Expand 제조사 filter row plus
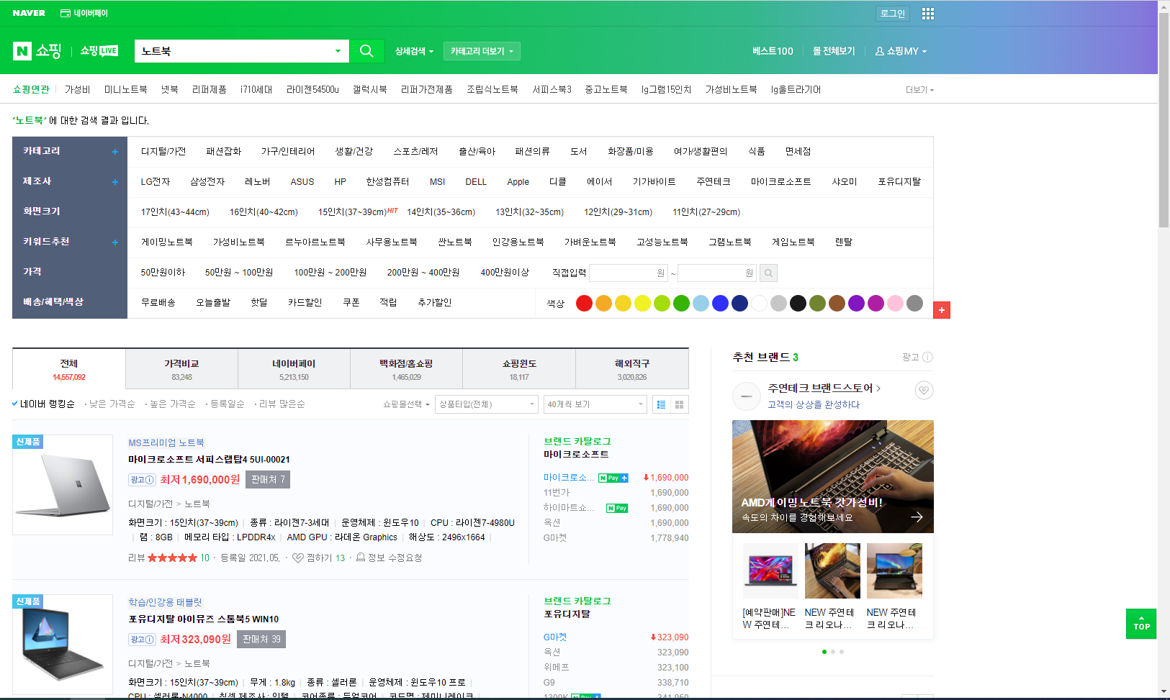The image size is (1170, 700). pyautogui.click(x=114, y=182)
